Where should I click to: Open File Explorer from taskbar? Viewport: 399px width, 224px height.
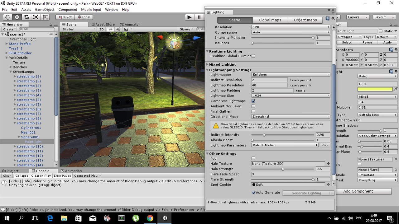pyautogui.click(x=64, y=218)
